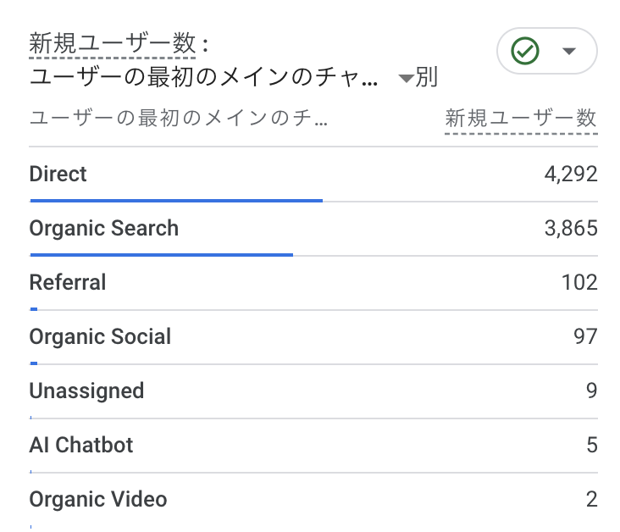Expand the dimension selector arrow before 別
This screenshot has height=532, width=620.
[x=406, y=79]
